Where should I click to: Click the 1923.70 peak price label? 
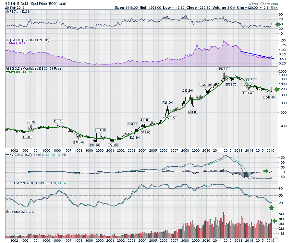224,69
